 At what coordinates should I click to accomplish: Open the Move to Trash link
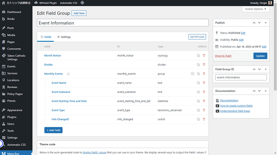223,56
